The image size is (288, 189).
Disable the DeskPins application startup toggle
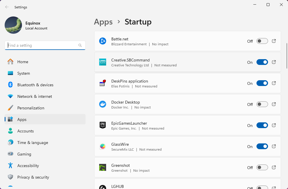pos(262,83)
